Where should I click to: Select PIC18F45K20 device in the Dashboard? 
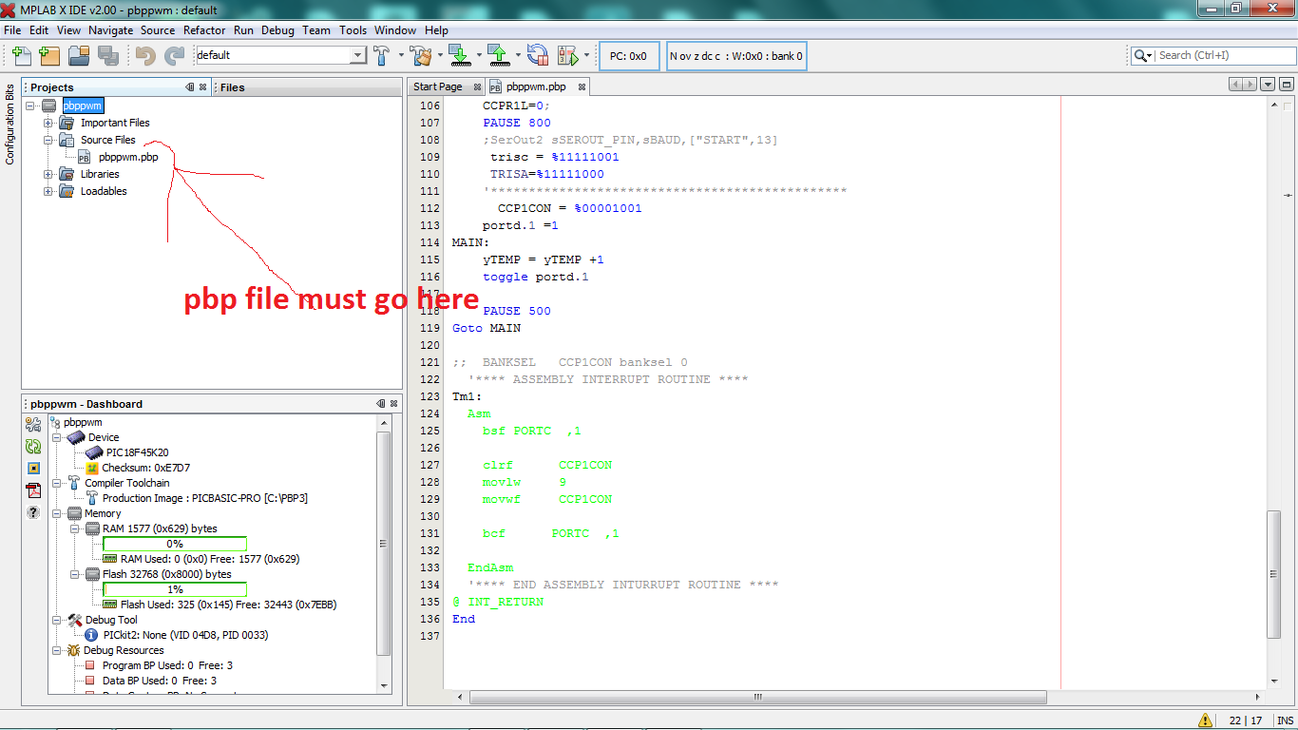137,452
